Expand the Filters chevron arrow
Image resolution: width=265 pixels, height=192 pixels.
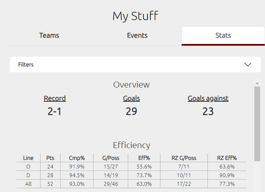point(248,64)
